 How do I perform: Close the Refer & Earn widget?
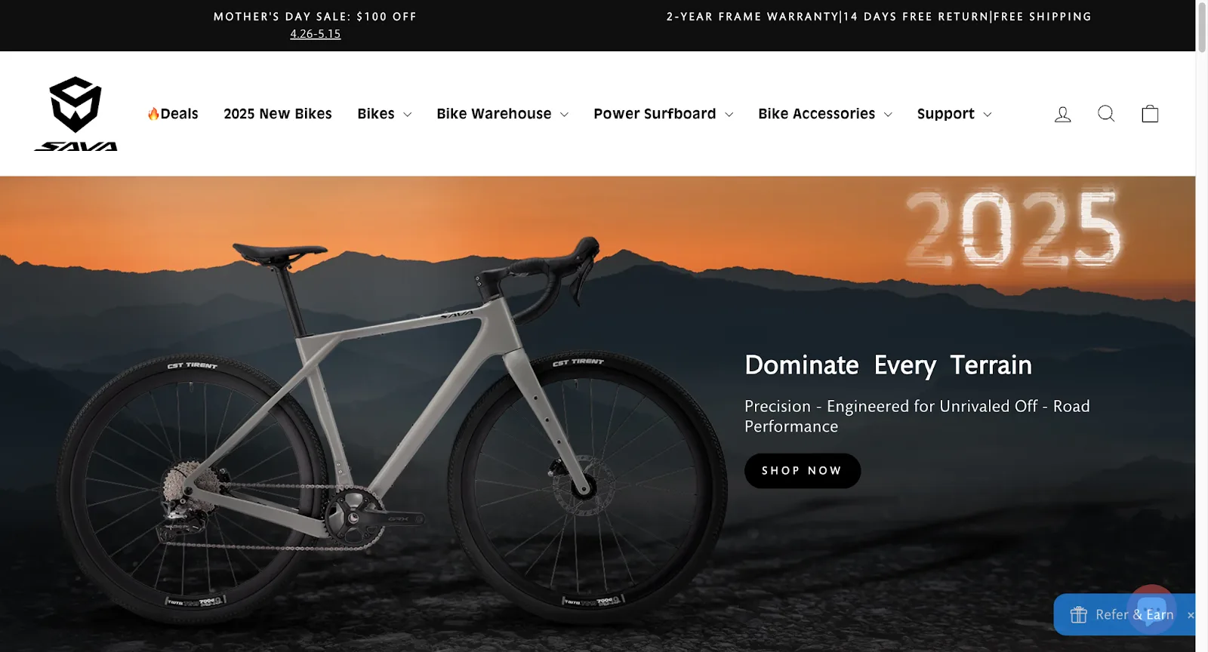pos(1191,615)
